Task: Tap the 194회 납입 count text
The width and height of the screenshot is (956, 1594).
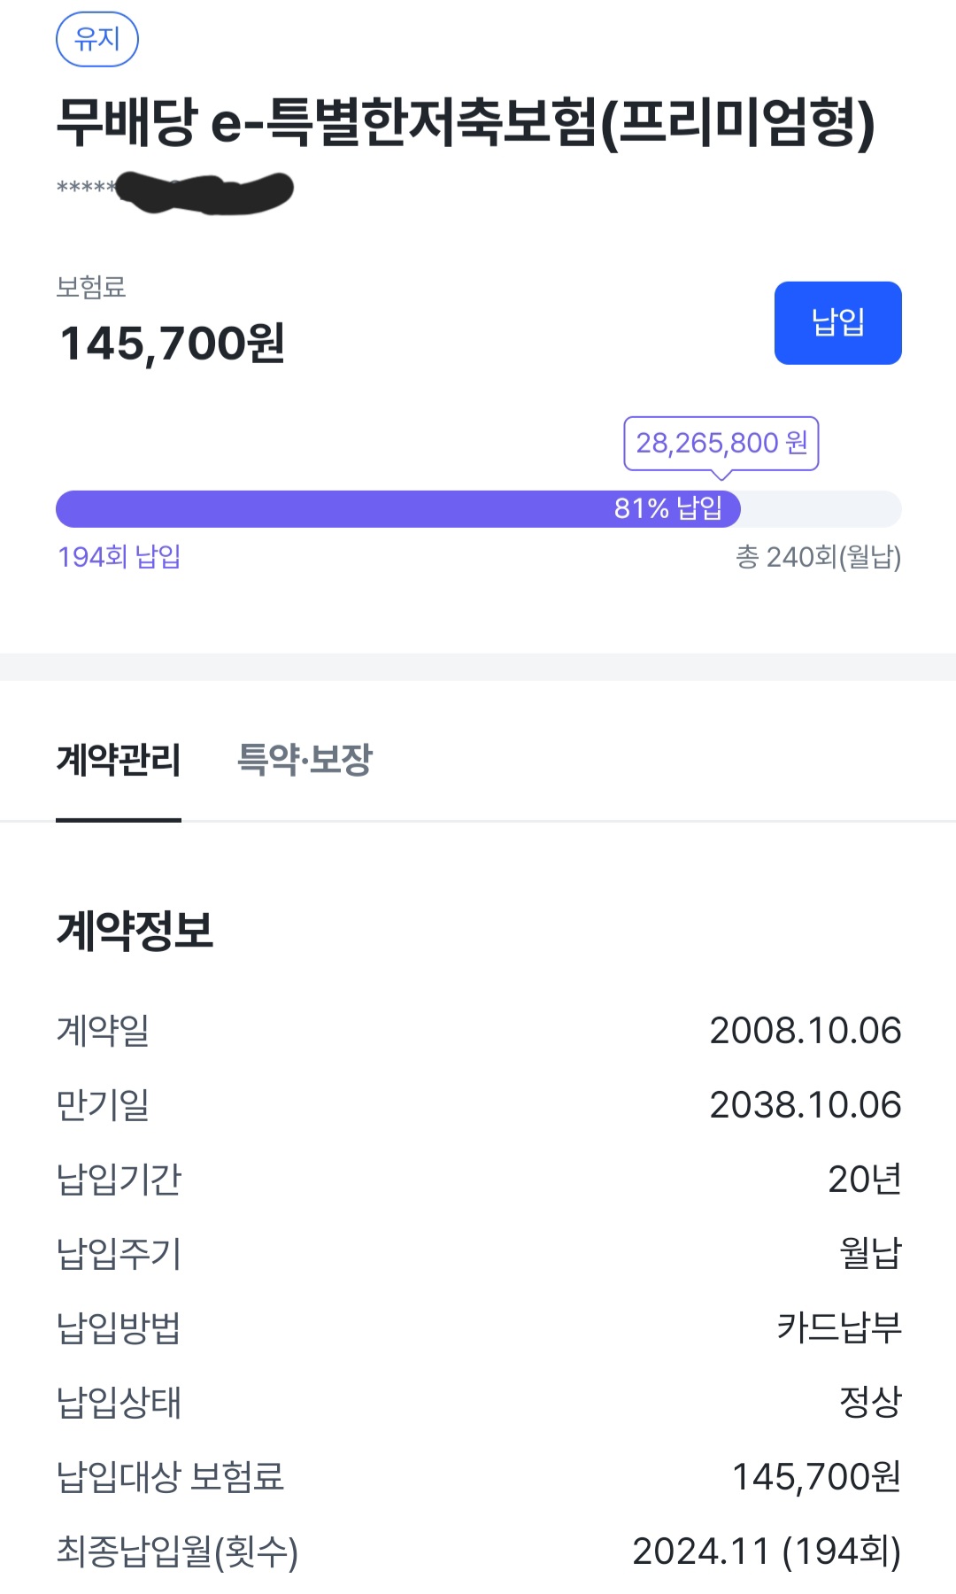Action: click(119, 557)
